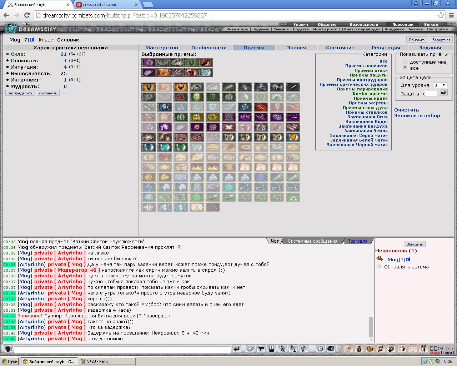Viewport: 457px width, 366px height.
Task: Click the money bag icon
Action: (x=359, y=349)
